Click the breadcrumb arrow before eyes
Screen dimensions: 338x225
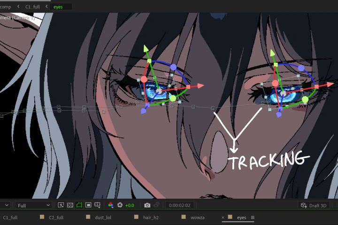46,7
